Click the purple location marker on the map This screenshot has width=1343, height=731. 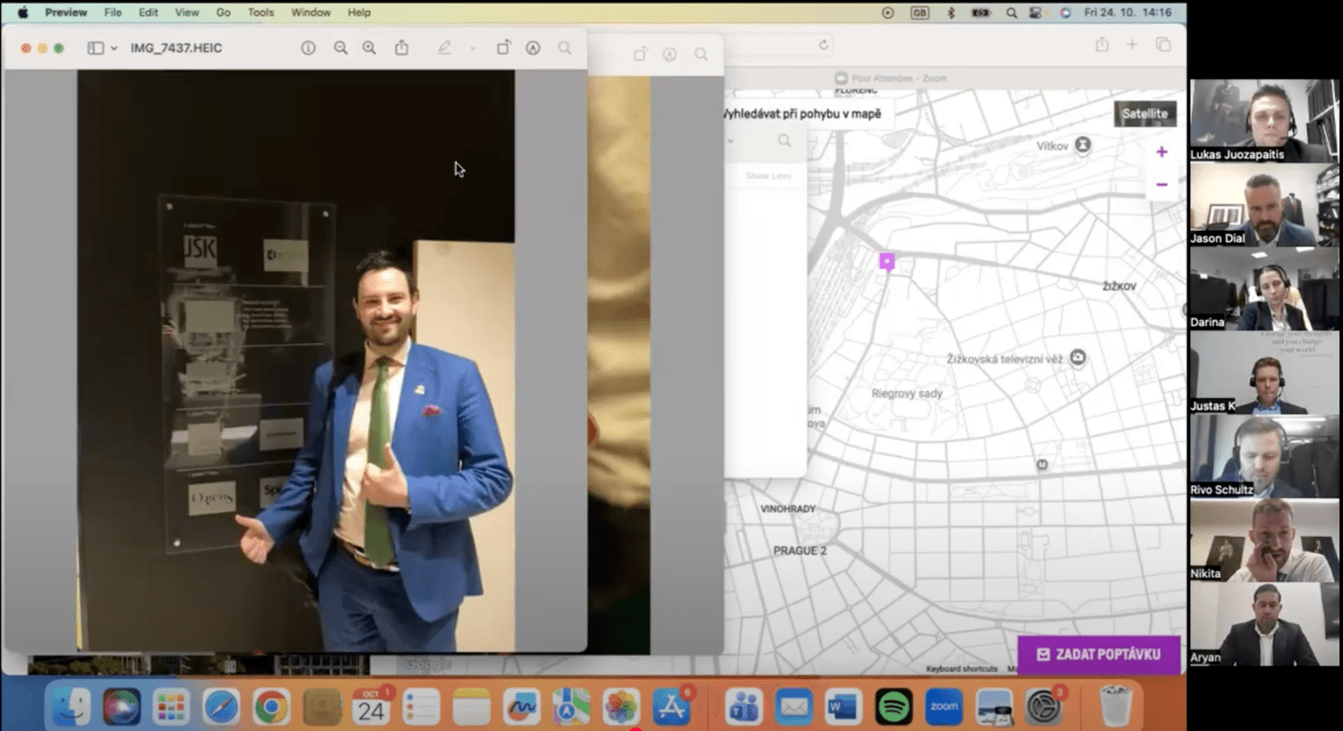tap(886, 260)
